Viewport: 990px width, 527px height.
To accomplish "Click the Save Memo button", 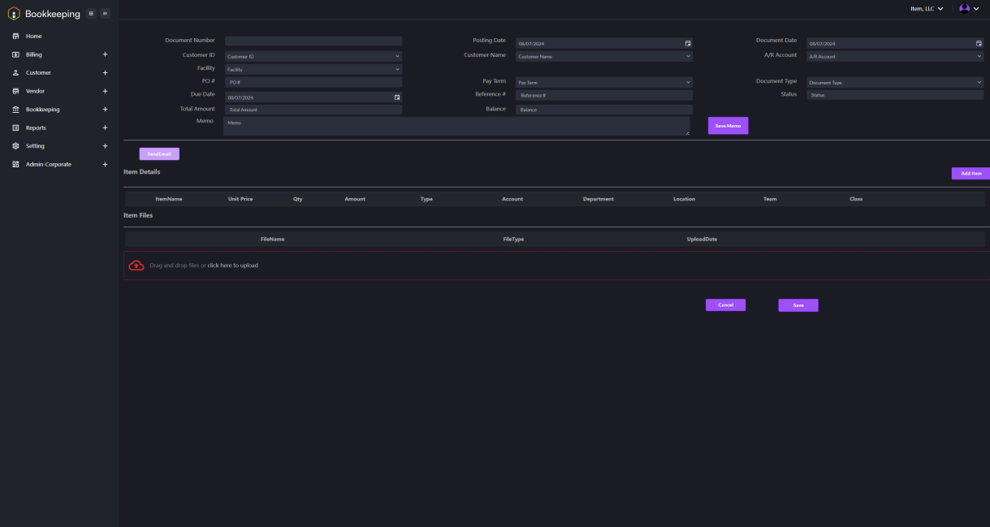I will pyautogui.click(x=727, y=125).
